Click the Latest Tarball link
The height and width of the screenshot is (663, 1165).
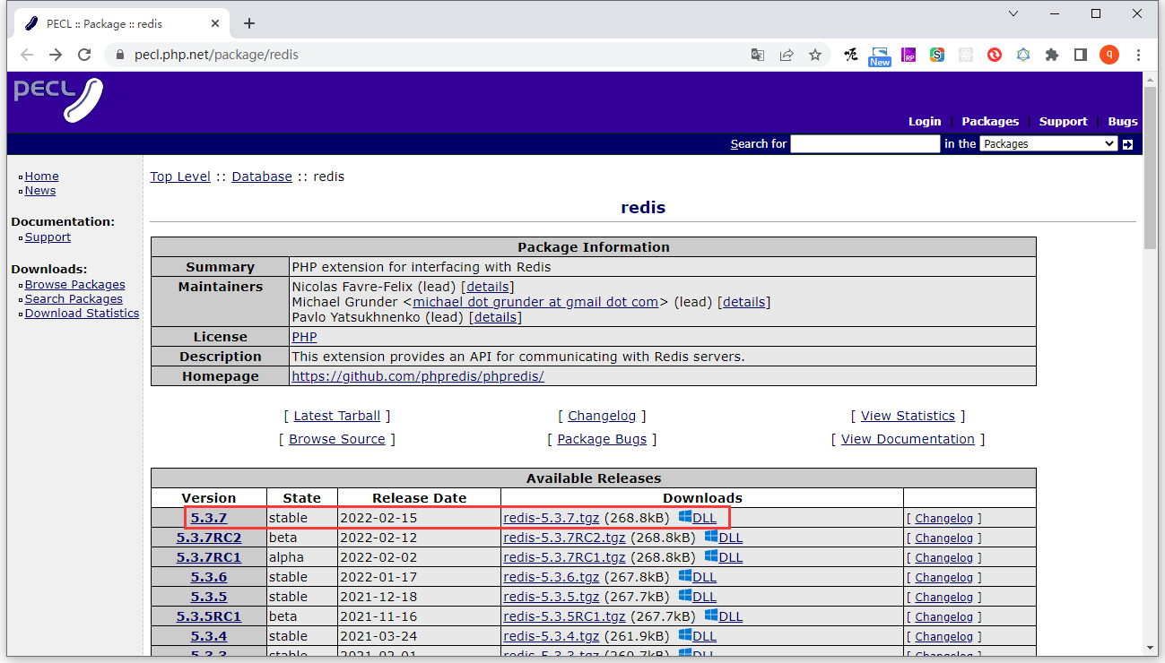point(336,416)
